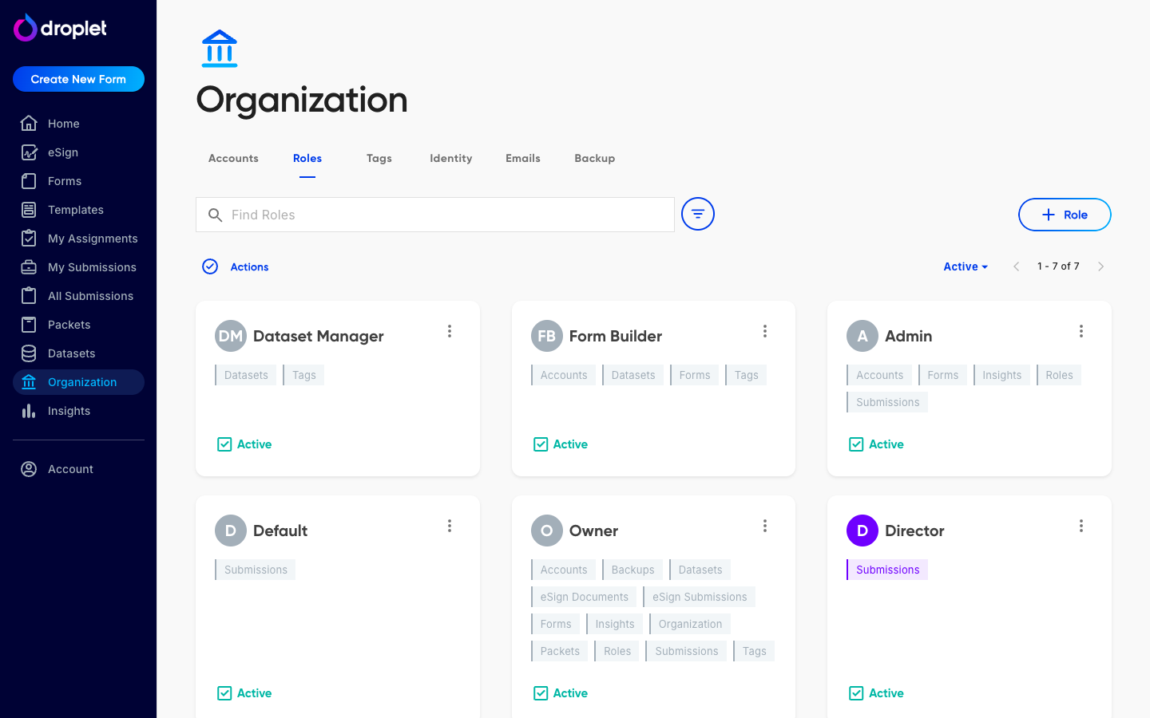
Task: Open Insights via its bar chart icon
Action: (29, 411)
